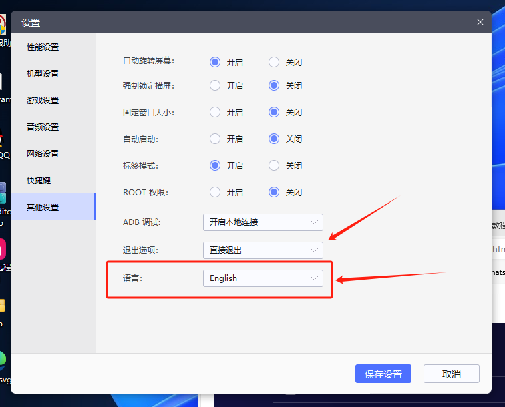The height and width of the screenshot is (407, 505).
Task: Enable 标签模式 with 开启 radio
Action: point(215,165)
